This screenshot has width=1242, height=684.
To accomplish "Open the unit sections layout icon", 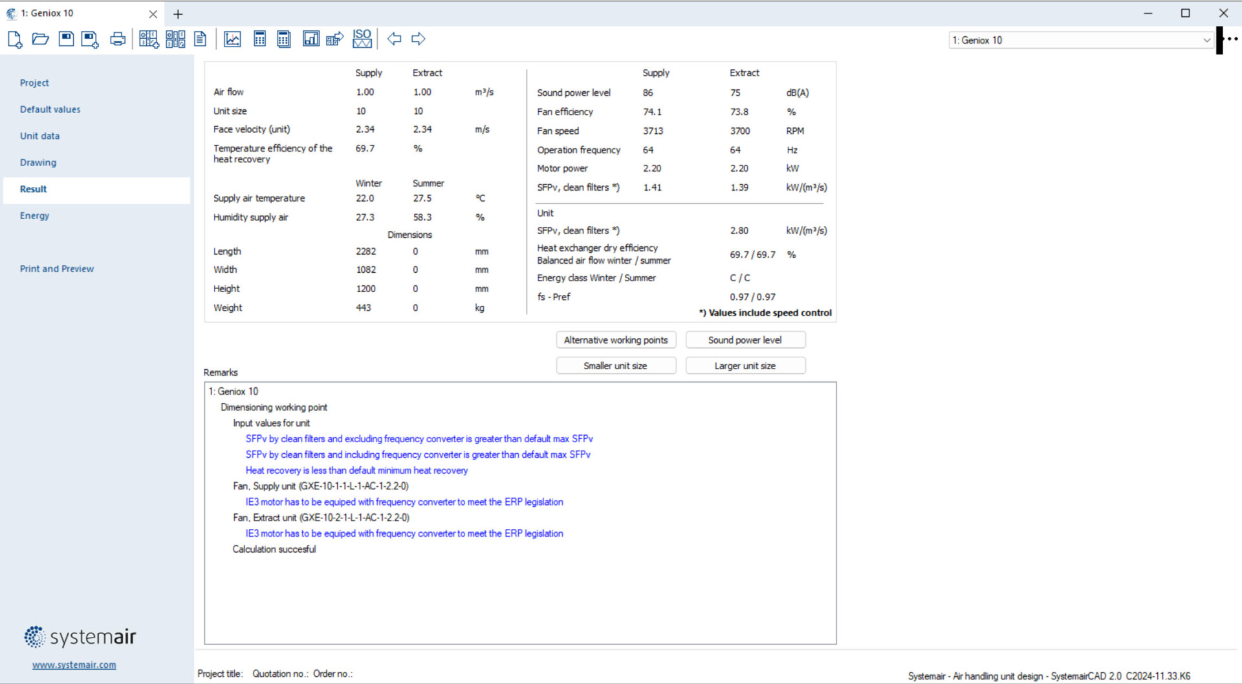I will tap(175, 39).
